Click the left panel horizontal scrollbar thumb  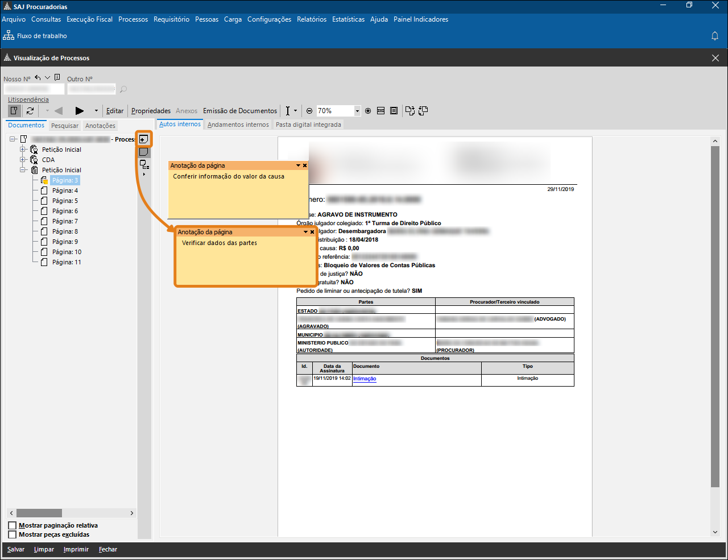39,513
